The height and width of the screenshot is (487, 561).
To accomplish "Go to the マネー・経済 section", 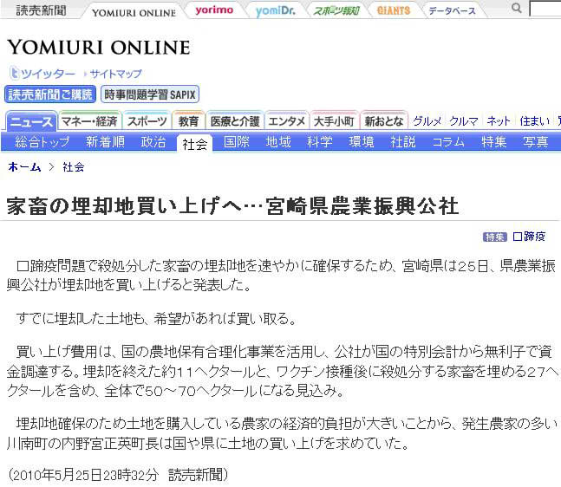I will tap(89, 121).
